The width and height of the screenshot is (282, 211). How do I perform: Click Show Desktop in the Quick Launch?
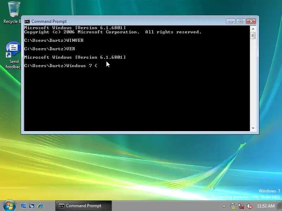click(x=24, y=206)
